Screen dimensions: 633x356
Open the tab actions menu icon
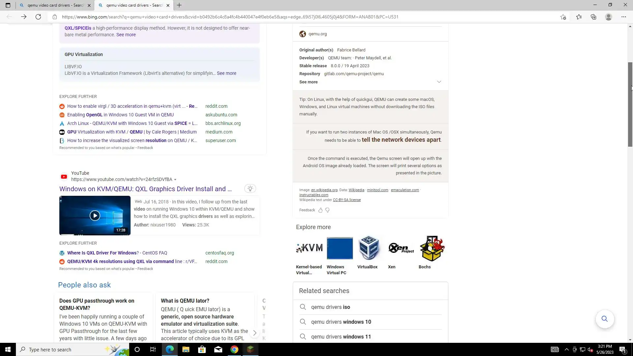[8, 5]
